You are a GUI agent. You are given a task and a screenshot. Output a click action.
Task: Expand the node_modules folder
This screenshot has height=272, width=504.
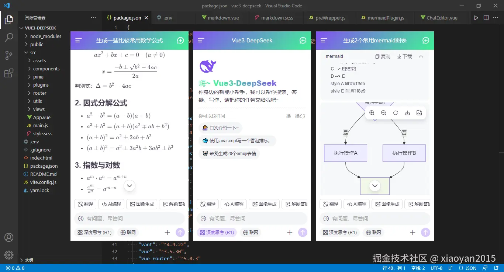tap(45, 36)
